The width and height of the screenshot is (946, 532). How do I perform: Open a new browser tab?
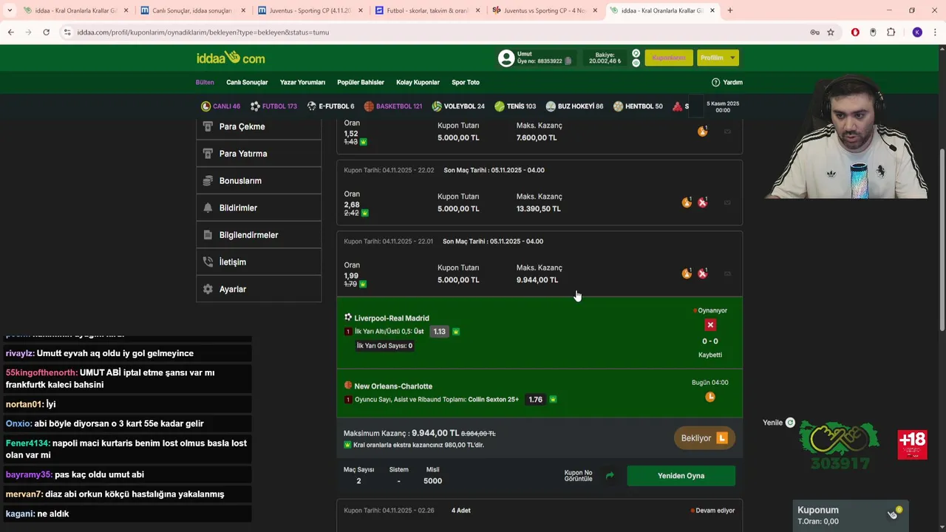(x=730, y=10)
